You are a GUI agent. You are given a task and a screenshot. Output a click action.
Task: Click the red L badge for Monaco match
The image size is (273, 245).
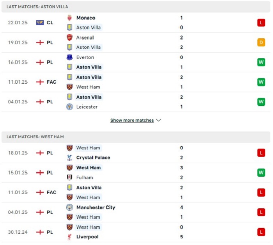(x=261, y=23)
